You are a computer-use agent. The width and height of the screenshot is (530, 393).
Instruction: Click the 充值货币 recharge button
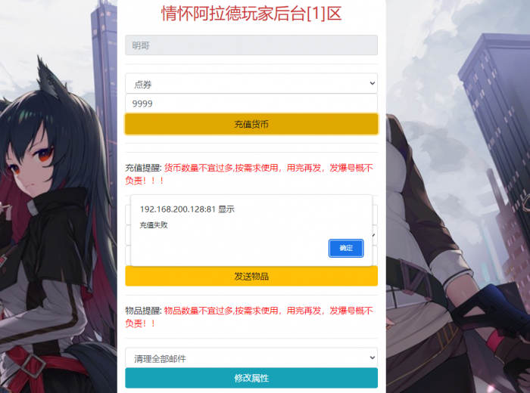[251, 124]
